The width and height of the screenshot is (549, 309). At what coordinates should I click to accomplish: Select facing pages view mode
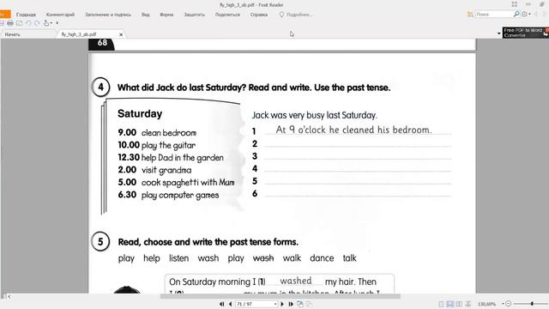point(459,304)
